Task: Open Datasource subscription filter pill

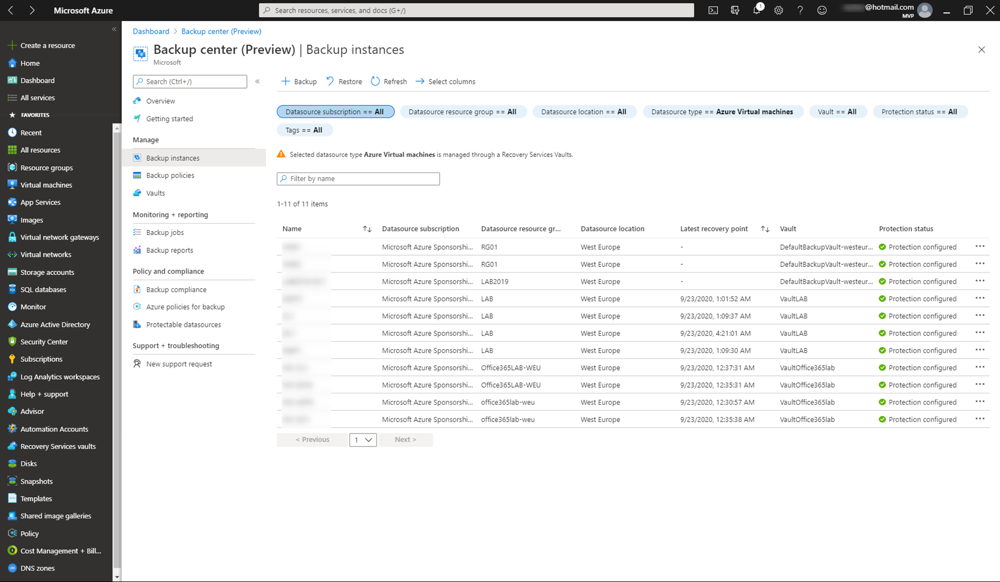Action: [336, 112]
